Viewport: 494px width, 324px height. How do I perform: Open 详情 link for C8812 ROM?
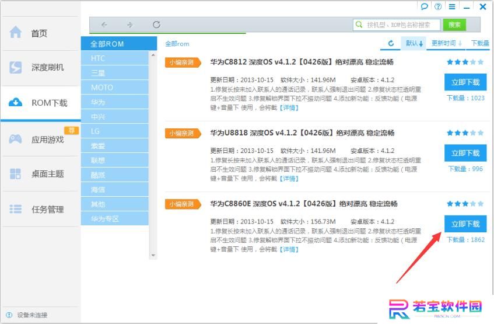click(289, 108)
